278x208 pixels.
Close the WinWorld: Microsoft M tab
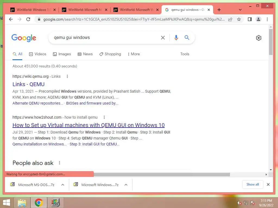[106, 10]
